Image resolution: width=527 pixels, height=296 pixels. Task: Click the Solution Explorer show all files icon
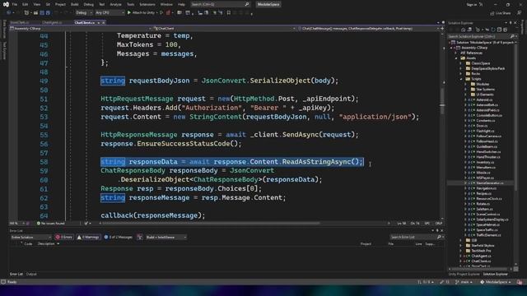tap(505, 30)
